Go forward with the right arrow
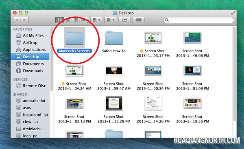This screenshot has width=244, height=149. (x=24, y=20)
